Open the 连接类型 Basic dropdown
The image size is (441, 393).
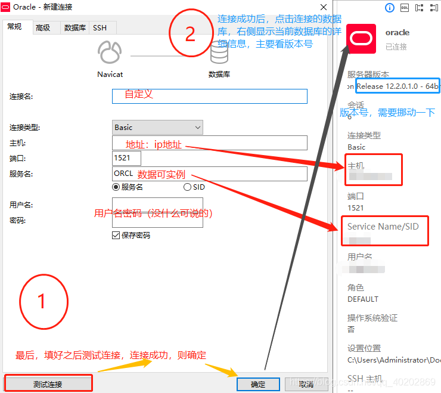pos(157,127)
